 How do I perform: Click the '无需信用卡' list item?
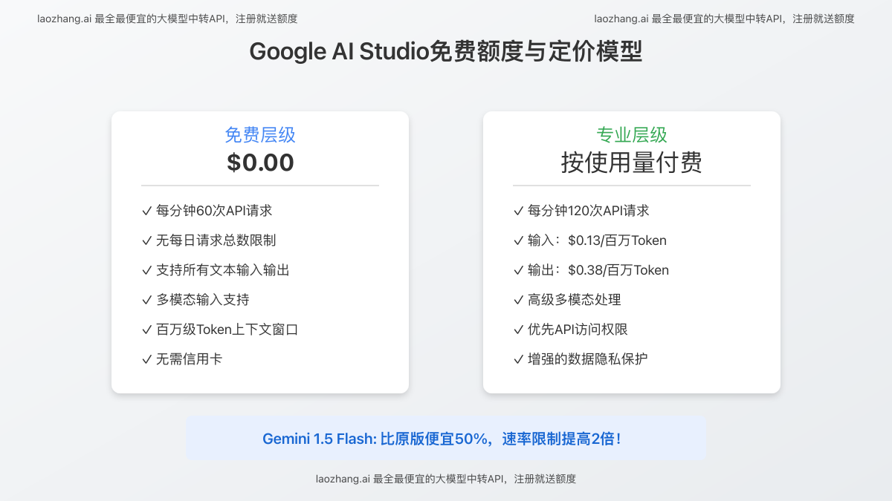(x=182, y=359)
